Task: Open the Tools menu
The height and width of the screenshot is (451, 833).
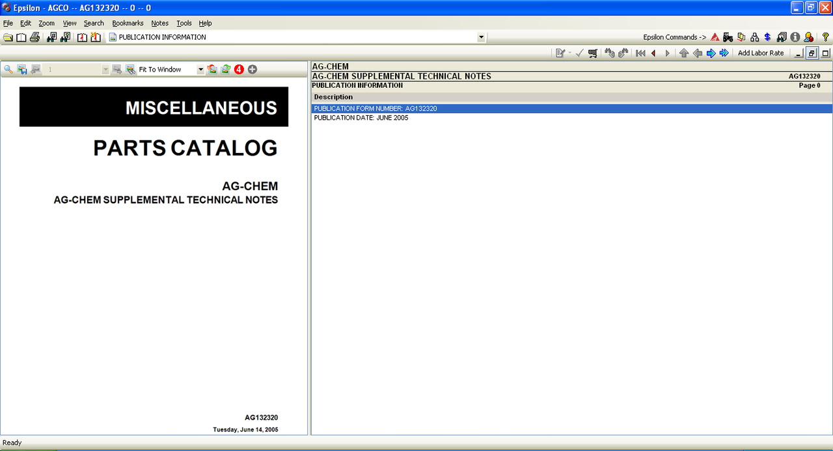Action: tap(184, 23)
